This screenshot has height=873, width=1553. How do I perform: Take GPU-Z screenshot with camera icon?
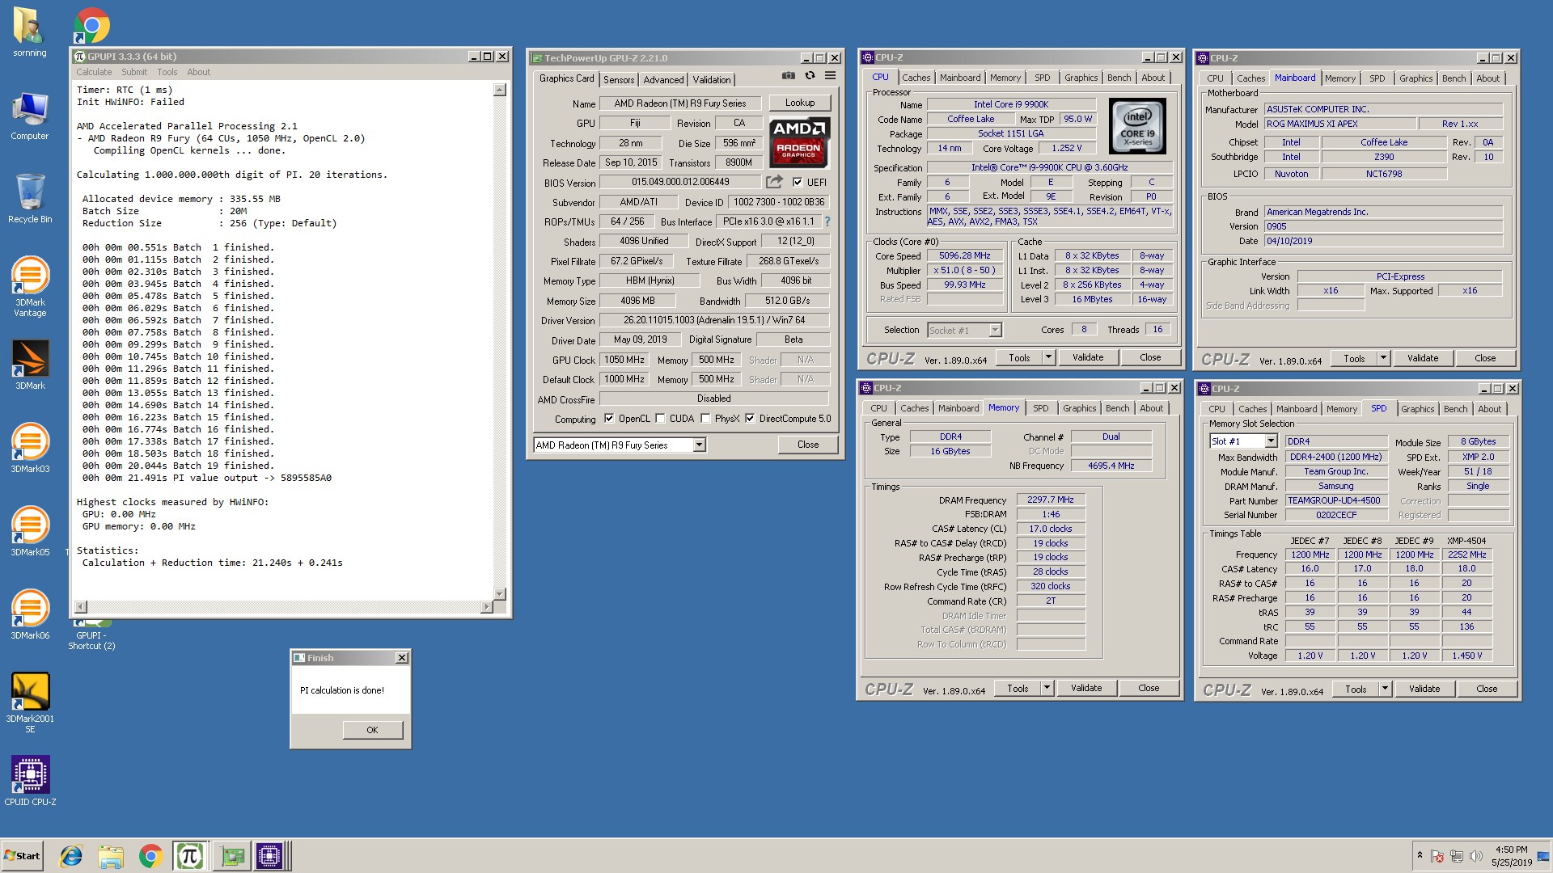[x=788, y=76]
